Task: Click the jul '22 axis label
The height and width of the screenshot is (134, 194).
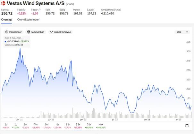Action: click(x=115, y=120)
